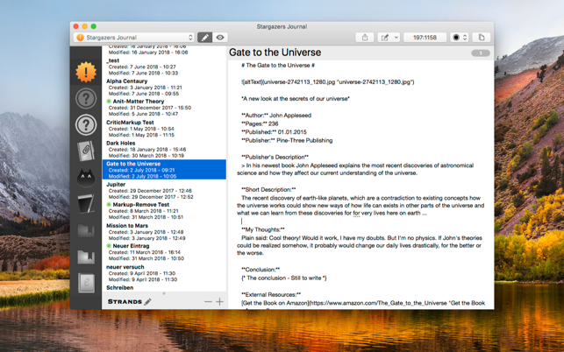Viewport: 564px width, 352px height.
Task: Click the Get the Book on Amazon link text
Action: coord(275,303)
